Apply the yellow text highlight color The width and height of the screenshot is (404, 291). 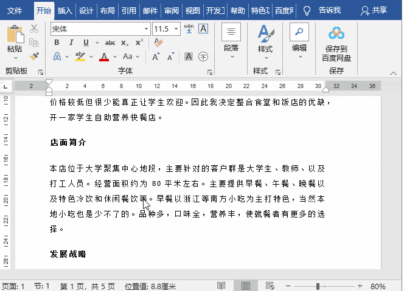[80, 56]
